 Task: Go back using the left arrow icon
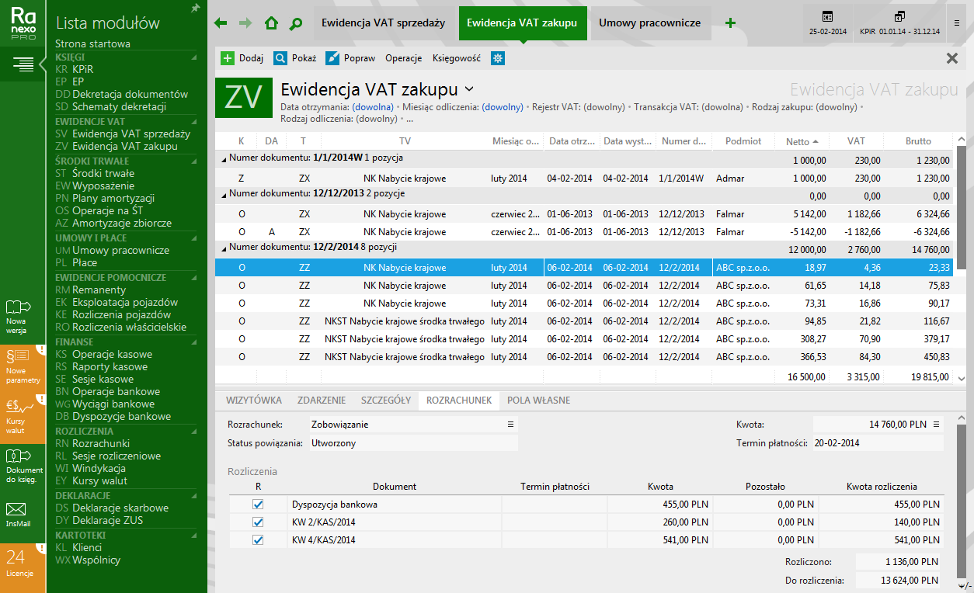pos(221,23)
